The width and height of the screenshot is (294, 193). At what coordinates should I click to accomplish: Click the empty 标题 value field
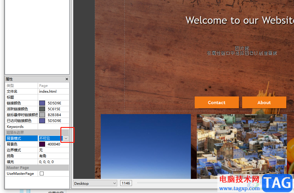53,97
